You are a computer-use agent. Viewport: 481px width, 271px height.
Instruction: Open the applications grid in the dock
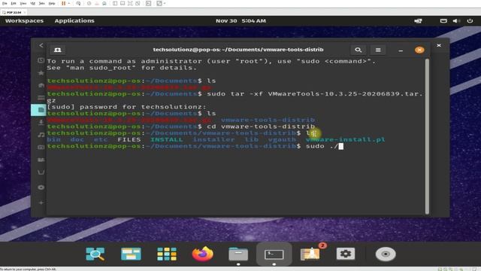point(167,254)
